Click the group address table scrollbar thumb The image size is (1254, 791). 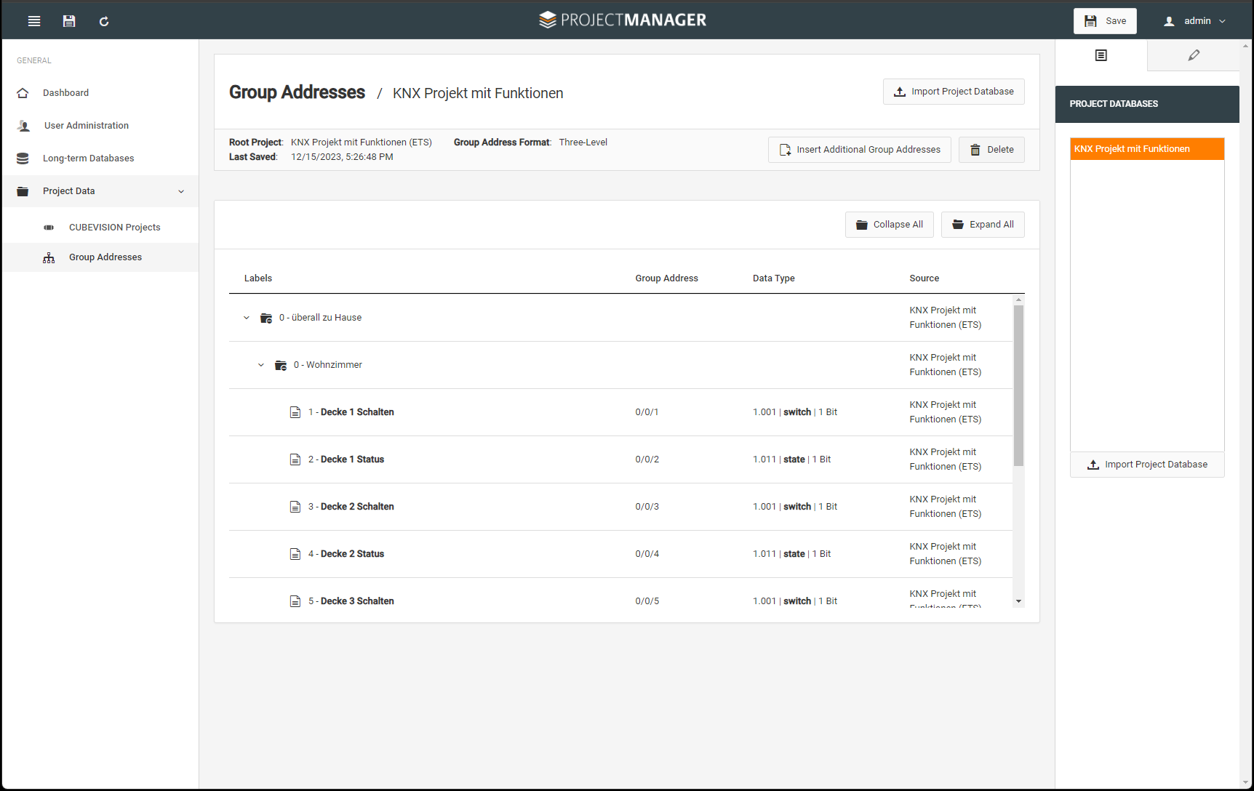[1018, 385]
